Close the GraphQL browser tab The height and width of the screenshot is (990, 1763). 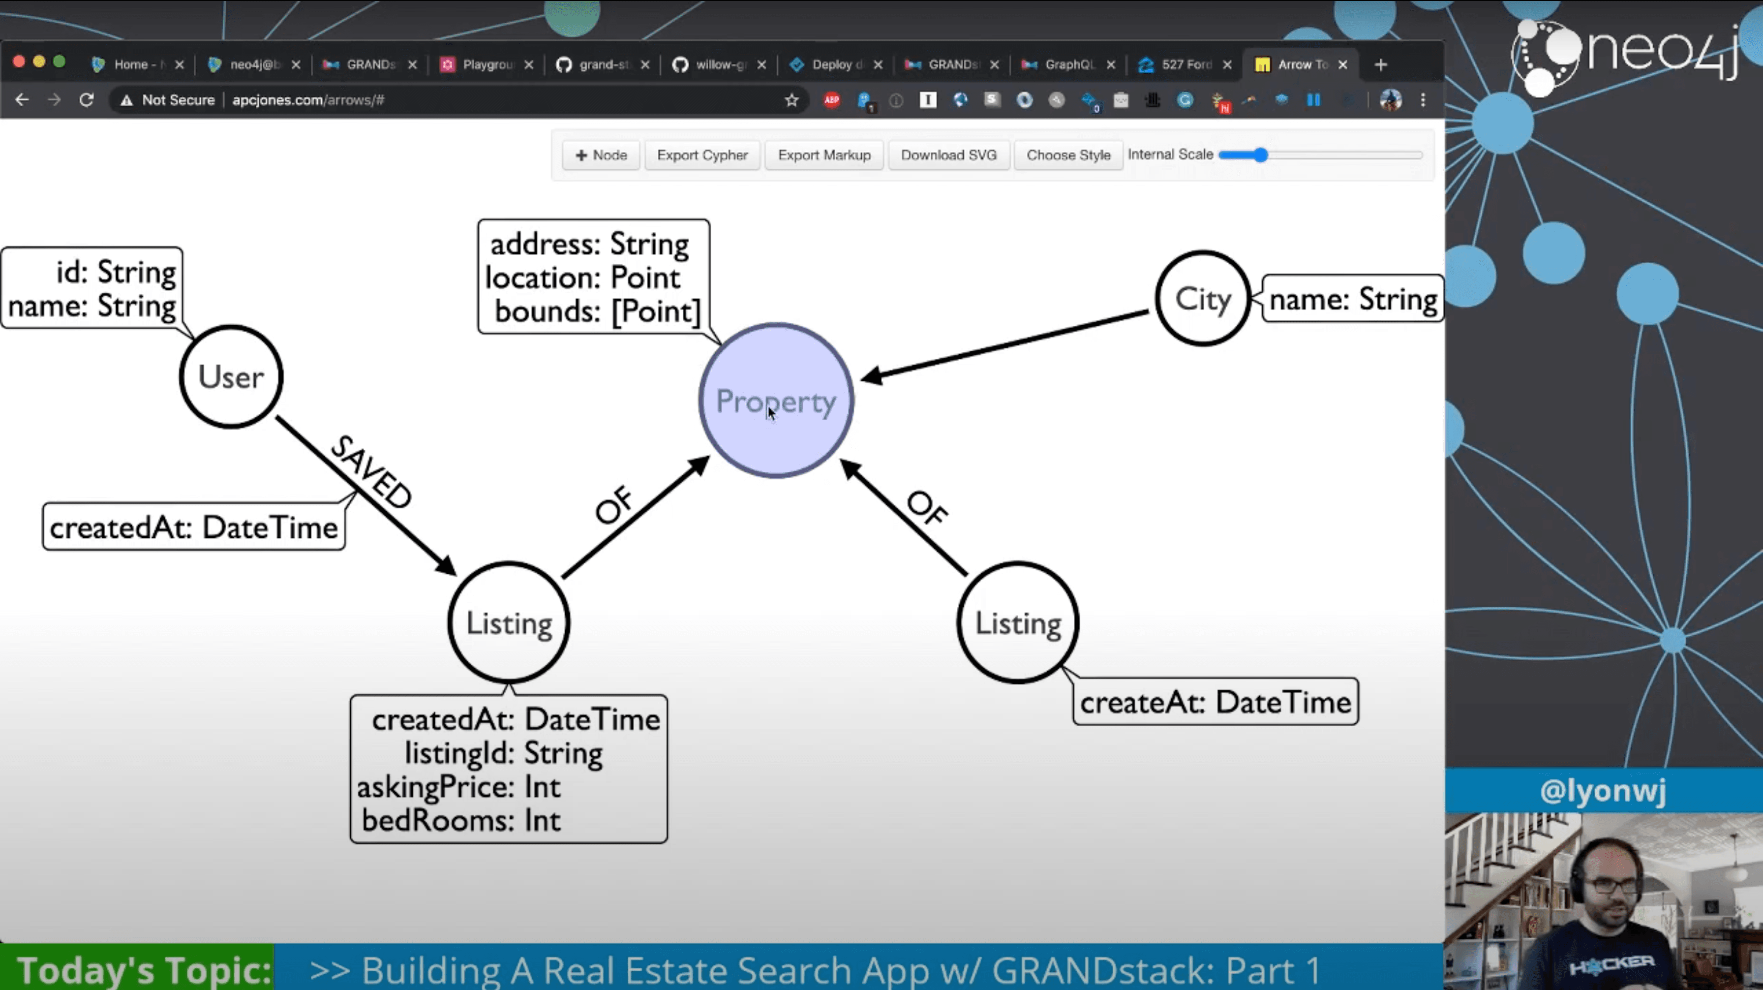[x=1111, y=64]
